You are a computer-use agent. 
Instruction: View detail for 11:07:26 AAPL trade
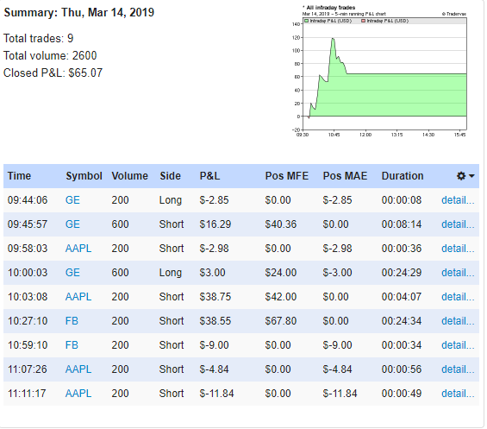458,369
